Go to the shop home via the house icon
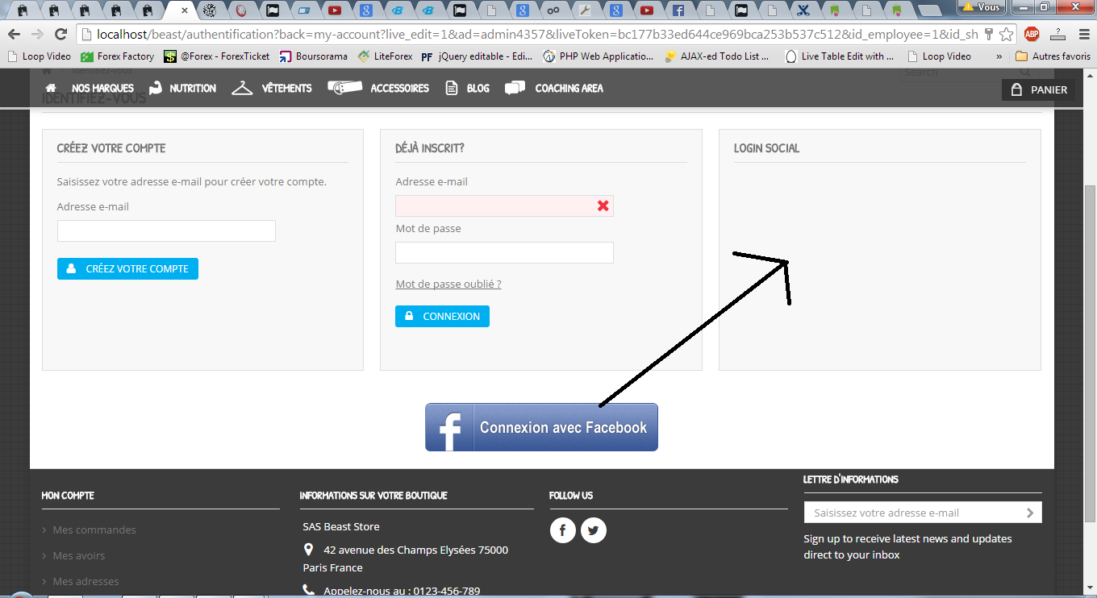Image resolution: width=1097 pixels, height=598 pixels. pyautogui.click(x=51, y=88)
